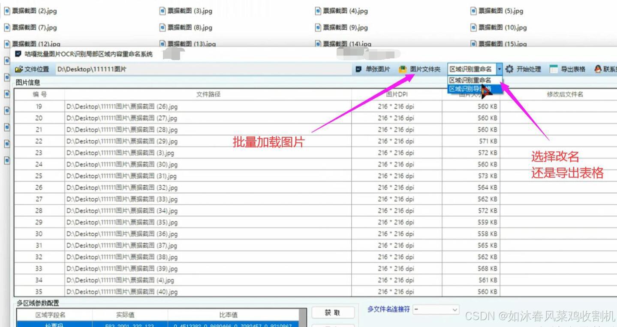
Task: Open the 区域识别重命名 mode dropdown arrow
Action: click(500, 69)
